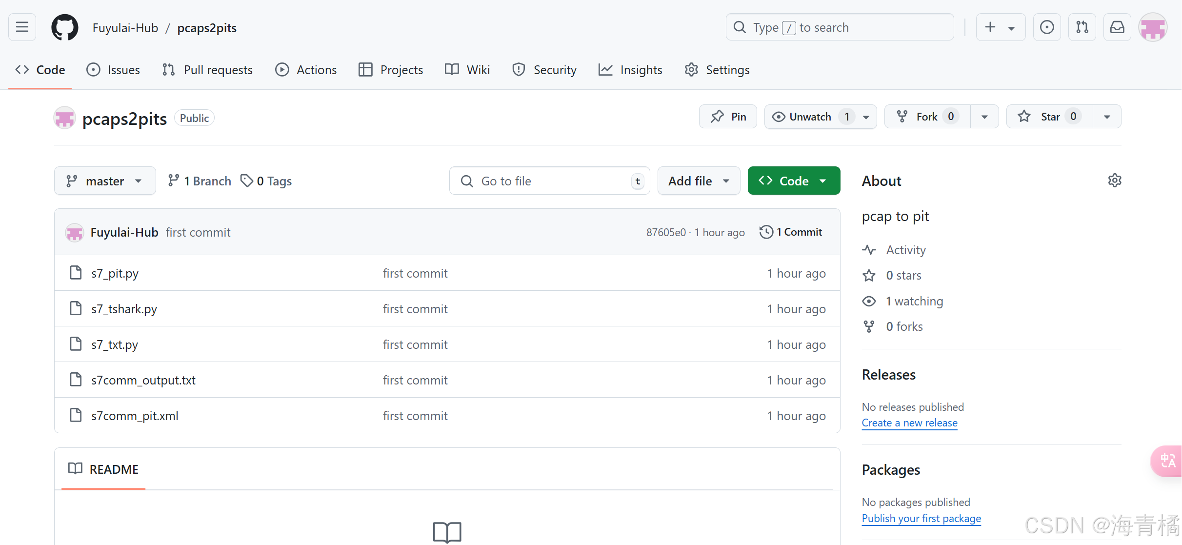The height and width of the screenshot is (545, 1182).
Task: Open the Wiki tab
Action: [x=467, y=70]
